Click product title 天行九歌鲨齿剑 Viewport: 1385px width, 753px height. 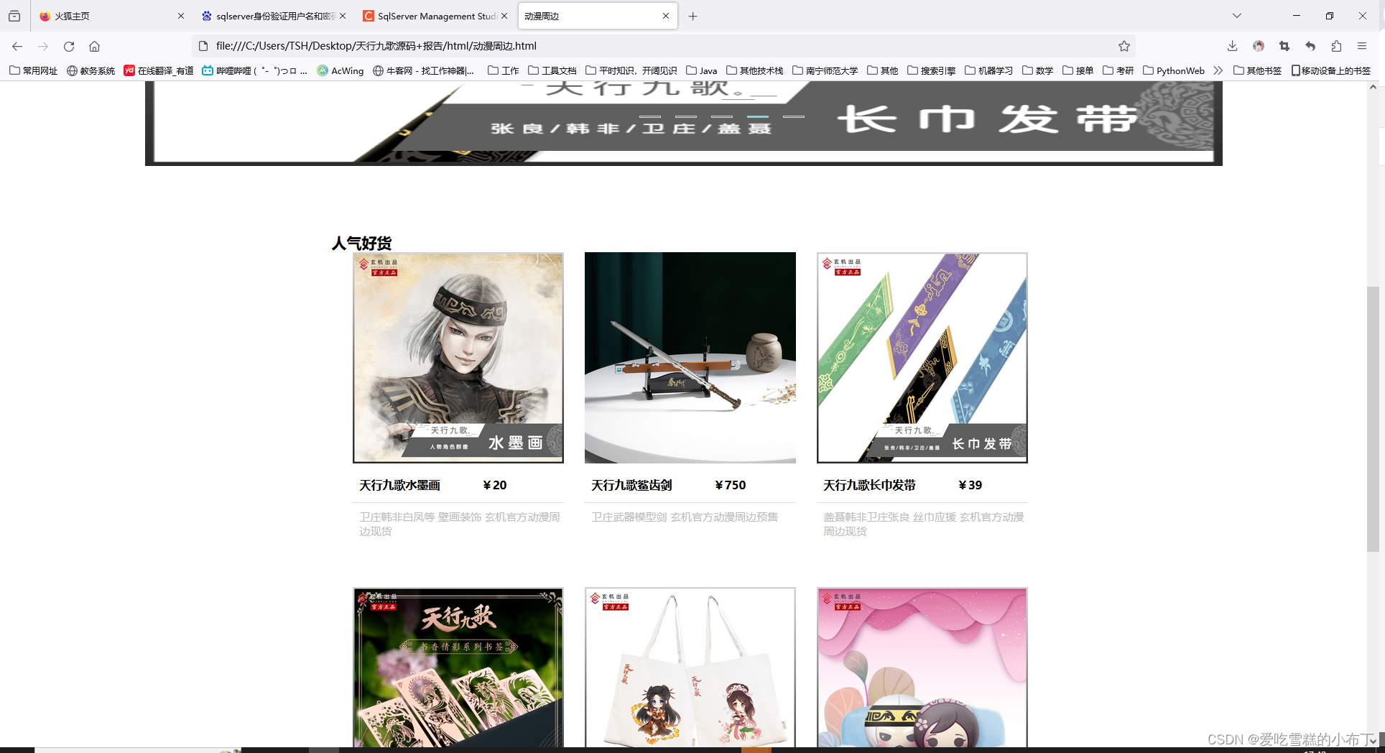(632, 485)
